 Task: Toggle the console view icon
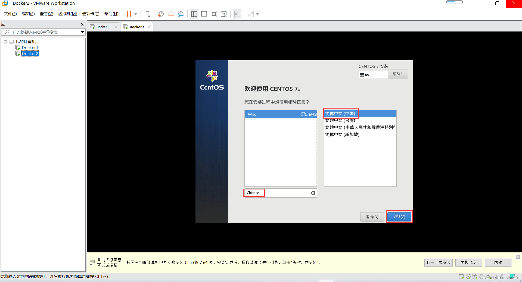[237, 14]
